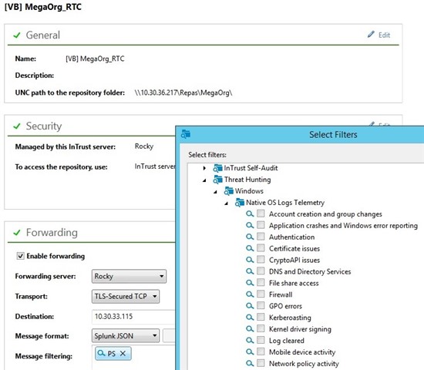Click the Threat Hunting folder icon

point(217,180)
